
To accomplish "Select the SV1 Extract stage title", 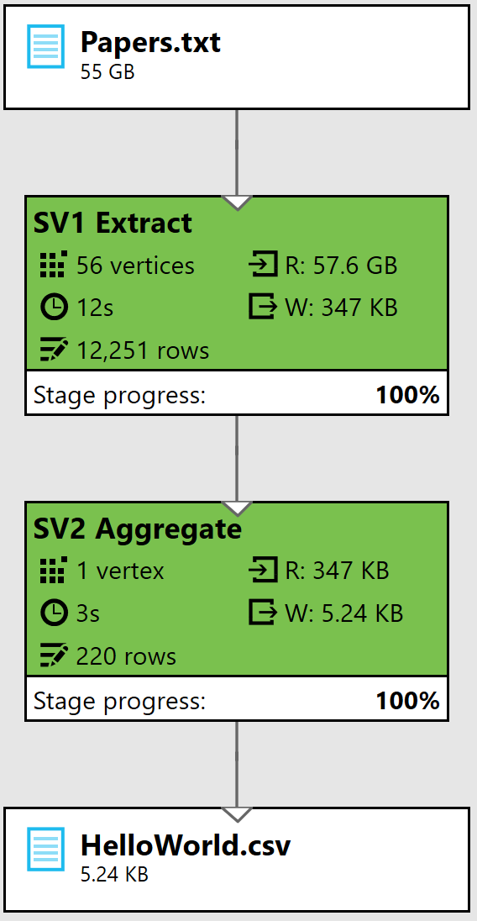I will (113, 224).
